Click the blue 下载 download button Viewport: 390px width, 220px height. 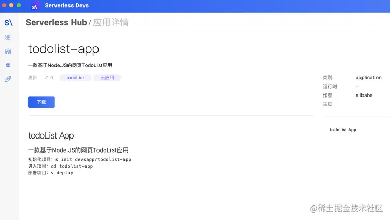(41, 102)
